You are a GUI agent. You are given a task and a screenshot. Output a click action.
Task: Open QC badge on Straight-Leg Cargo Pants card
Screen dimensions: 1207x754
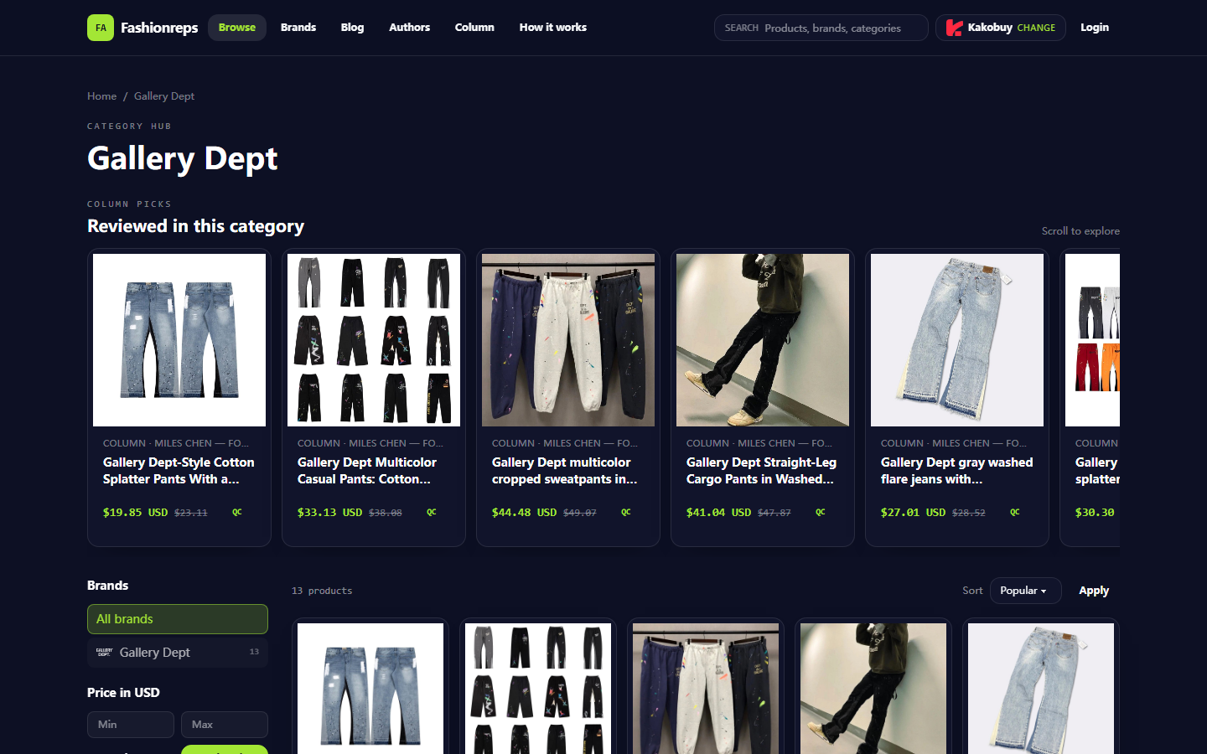(x=821, y=512)
